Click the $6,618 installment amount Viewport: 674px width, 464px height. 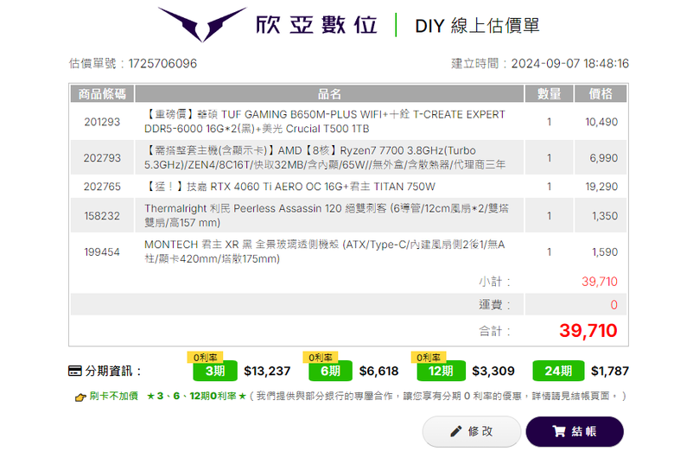pyautogui.click(x=379, y=371)
